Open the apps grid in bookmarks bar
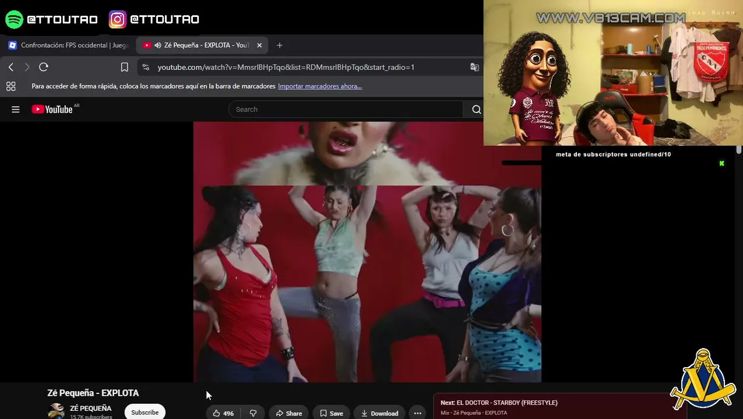Image resolution: width=743 pixels, height=419 pixels. (10, 86)
